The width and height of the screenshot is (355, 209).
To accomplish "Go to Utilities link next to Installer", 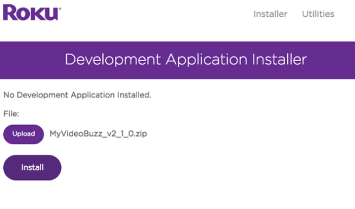I will [x=318, y=14].
